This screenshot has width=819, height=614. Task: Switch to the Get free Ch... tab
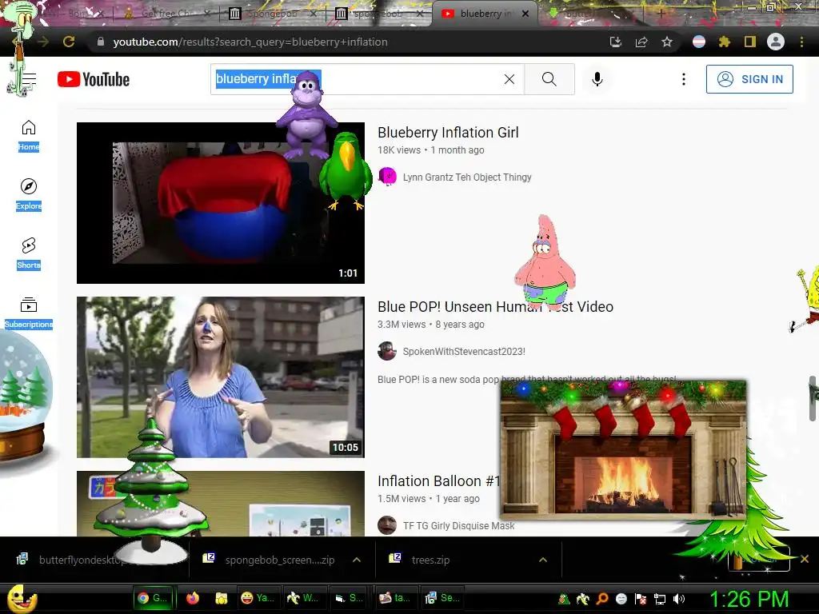166,14
